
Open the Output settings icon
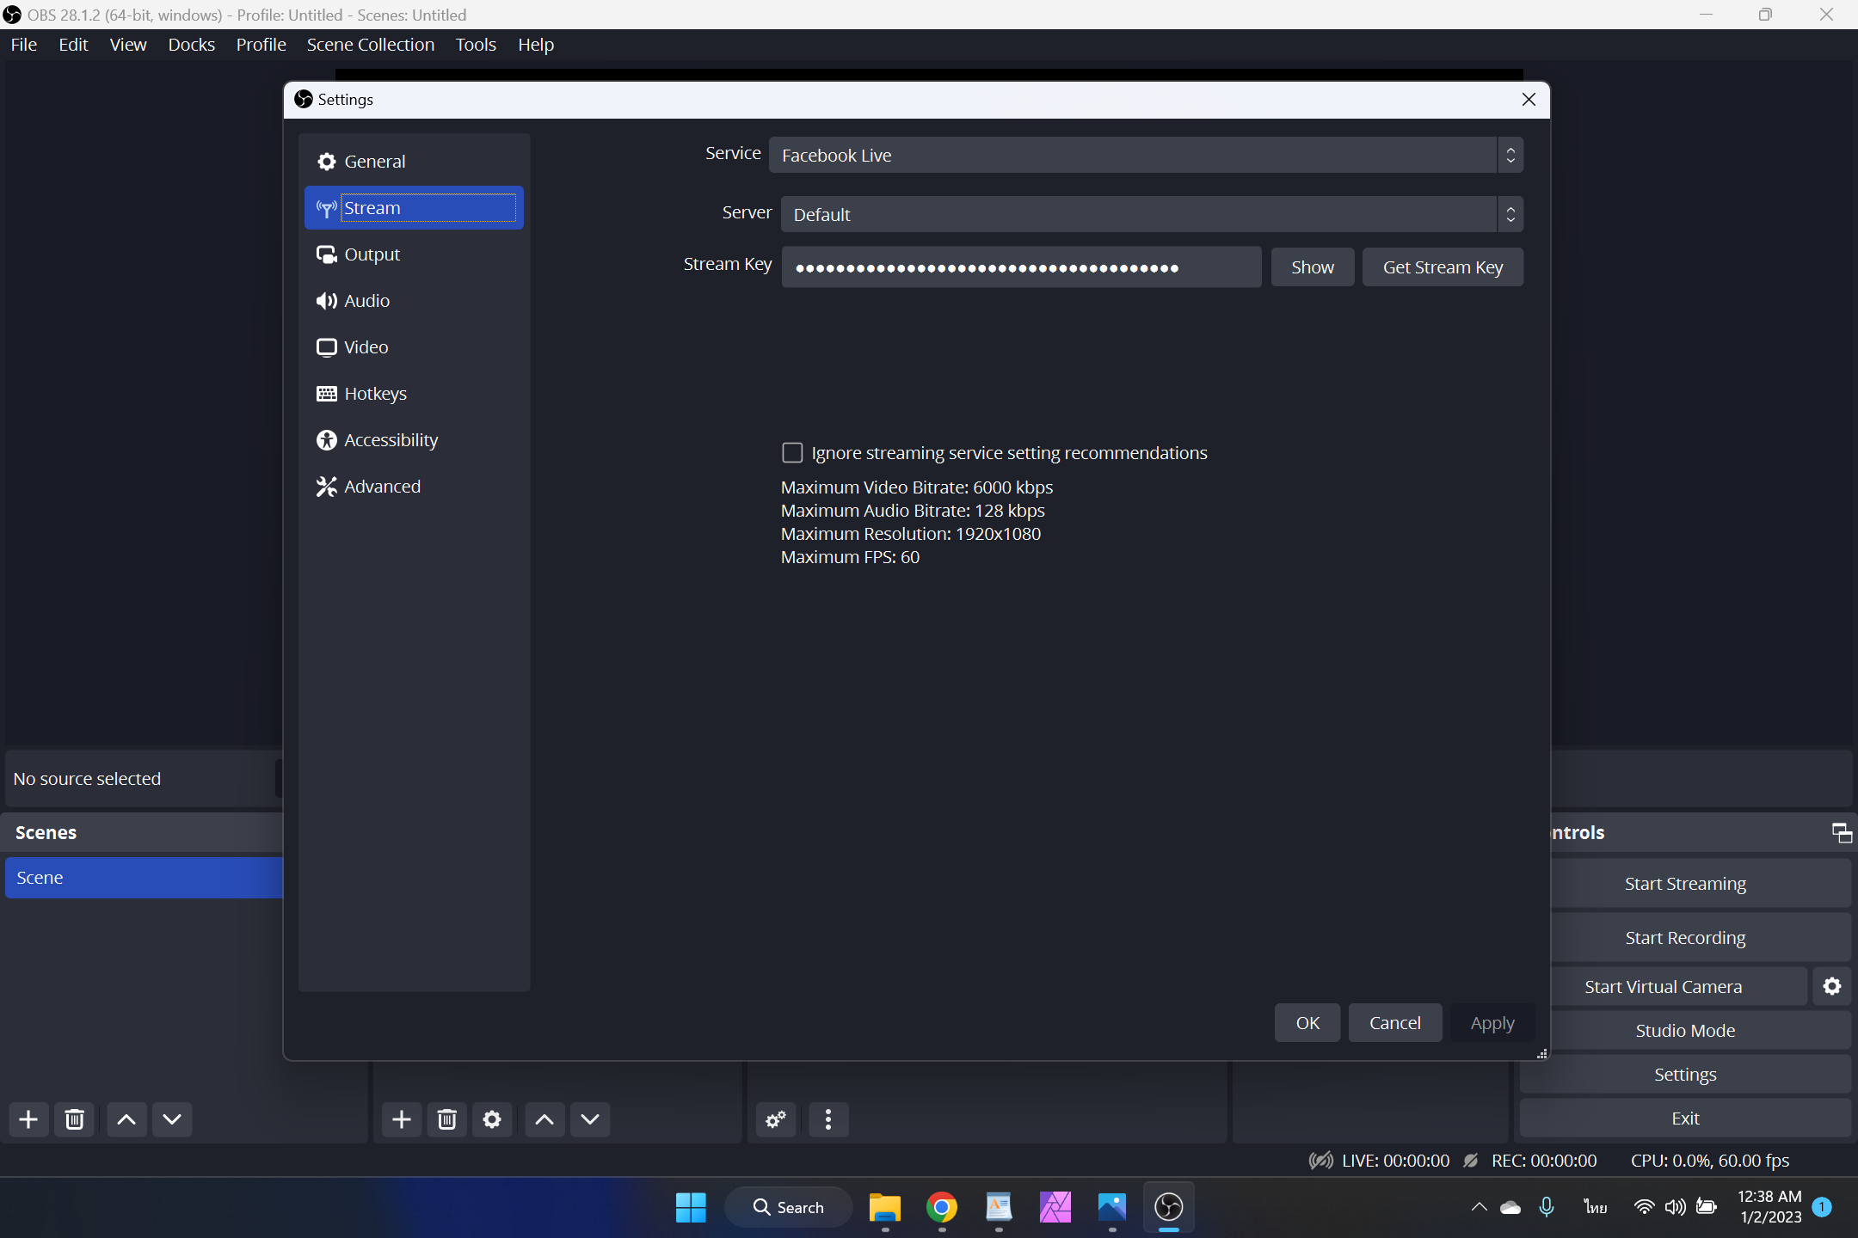[x=326, y=254]
